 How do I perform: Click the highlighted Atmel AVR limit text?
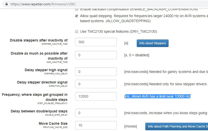point(157,97)
